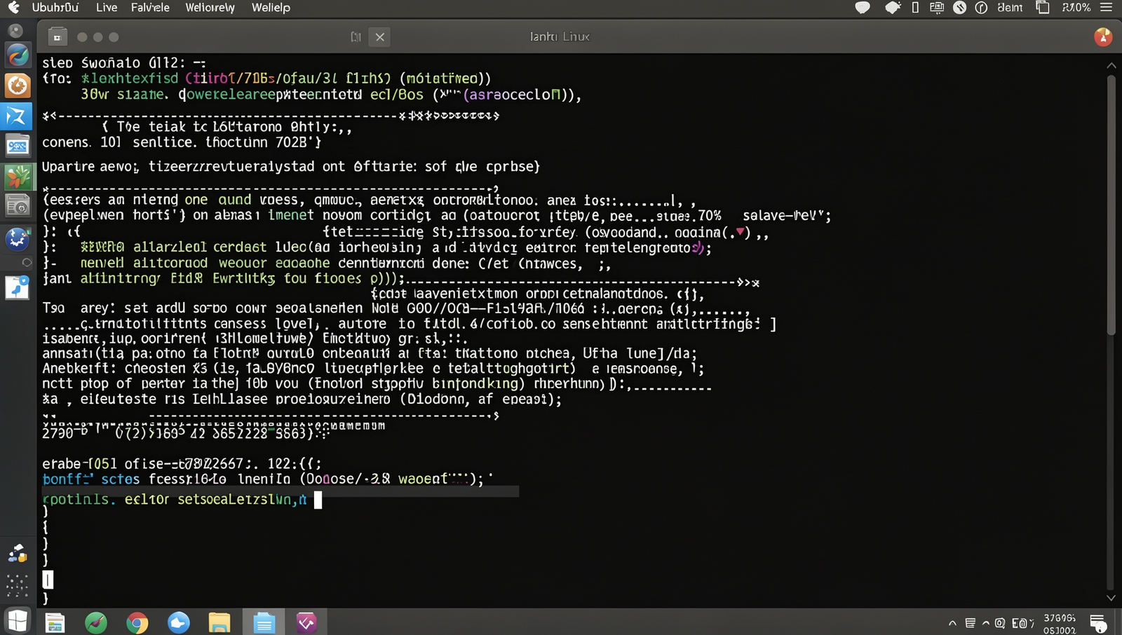Switch to the highlighted blue file icon in taskbar
Image resolution: width=1122 pixels, height=635 pixels.
click(264, 622)
